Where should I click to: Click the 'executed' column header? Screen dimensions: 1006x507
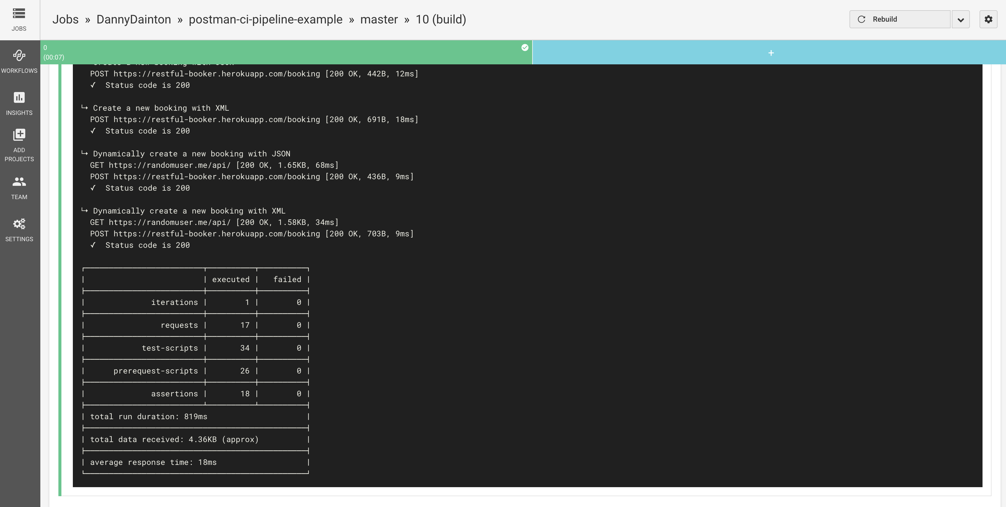(x=230, y=280)
